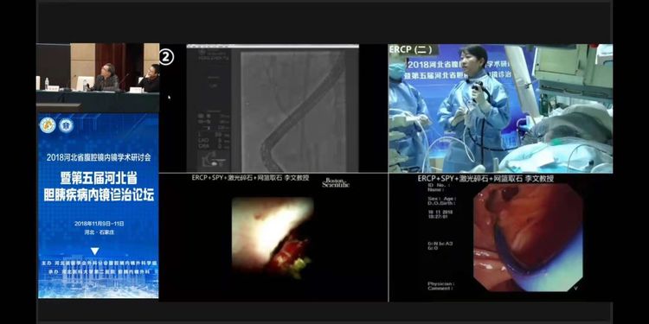Click the white downward triangle on the poster
Image resolution: width=649 pixels, height=324 pixels.
coord(95,251)
